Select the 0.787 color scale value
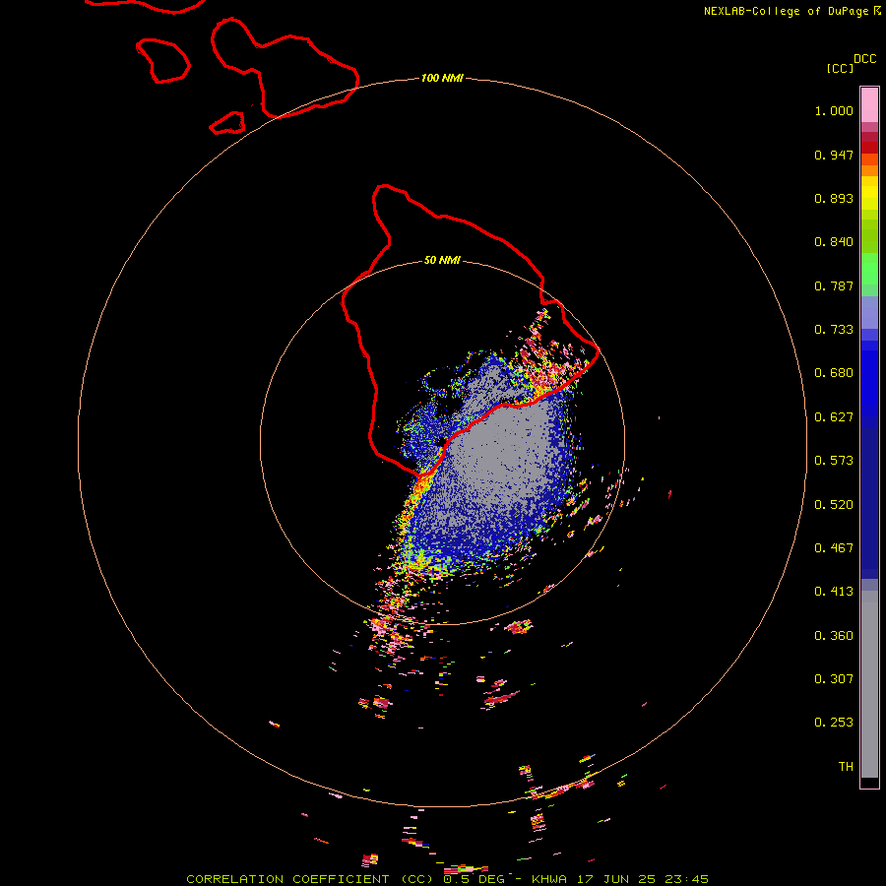The image size is (886, 886). (x=834, y=285)
